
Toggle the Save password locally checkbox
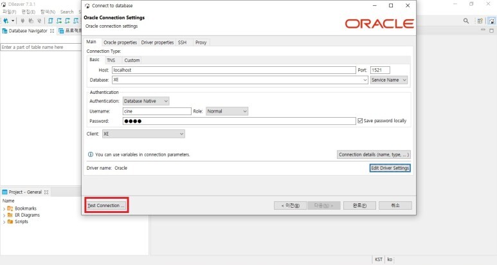pos(360,121)
